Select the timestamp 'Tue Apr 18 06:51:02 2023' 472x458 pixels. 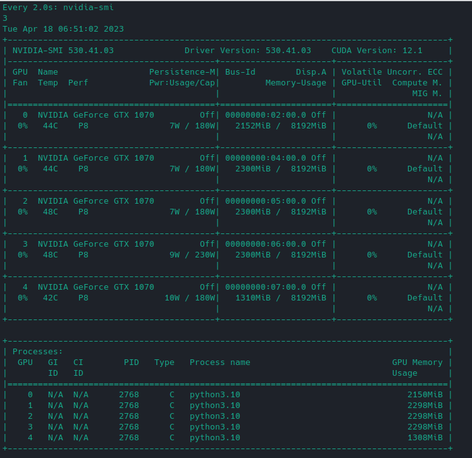[x=63, y=29]
